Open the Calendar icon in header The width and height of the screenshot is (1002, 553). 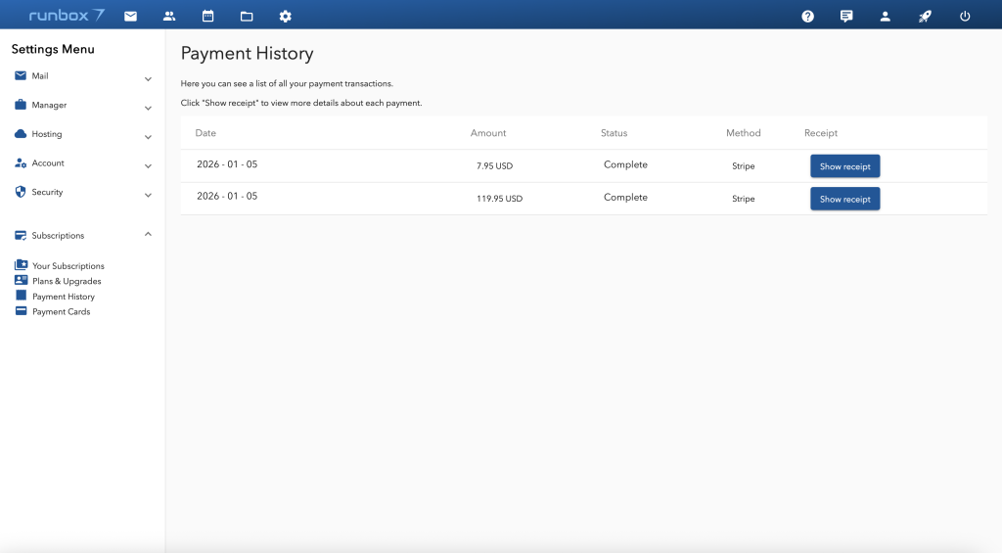coord(207,16)
